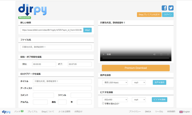This screenshot has width=192, height=115.
Task: Focus the start time 00:00:00 field
Action: click(x=44, y=64)
